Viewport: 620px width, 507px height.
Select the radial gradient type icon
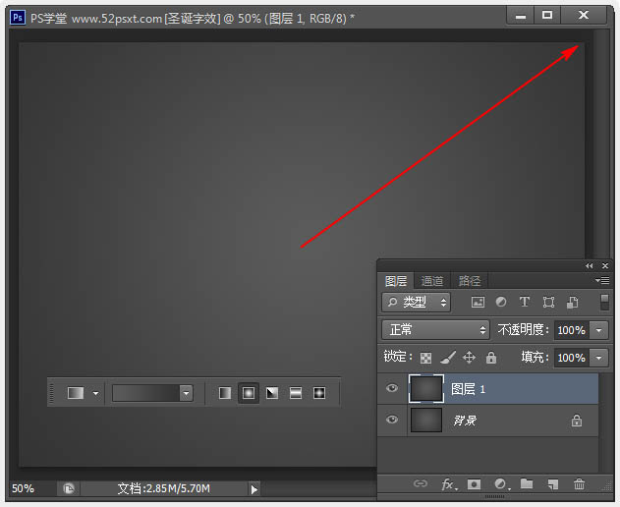click(x=249, y=393)
